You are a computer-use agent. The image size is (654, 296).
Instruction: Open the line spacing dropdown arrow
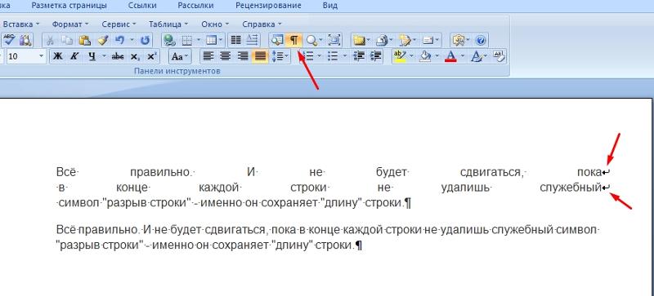(x=286, y=56)
